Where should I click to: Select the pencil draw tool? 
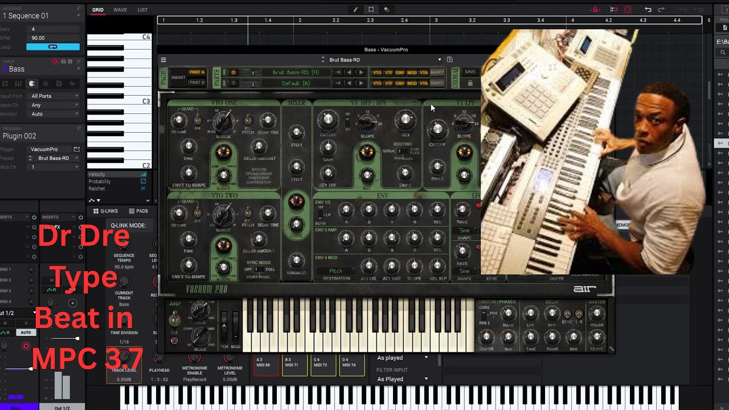(356, 9)
